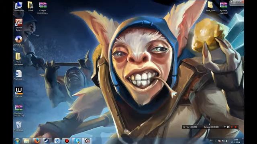
Task: Show hidden system tray icons
Action: click(216, 141)
